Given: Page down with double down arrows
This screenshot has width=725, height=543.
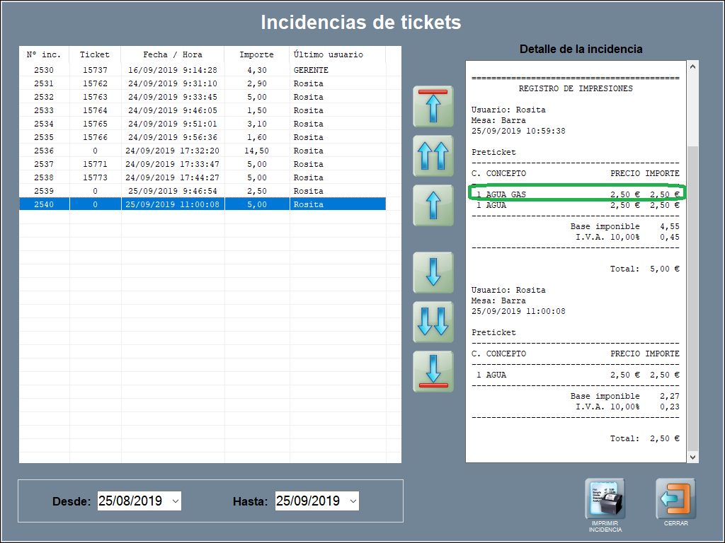Looking at the screenshot, I should click(x=433, y=322).
